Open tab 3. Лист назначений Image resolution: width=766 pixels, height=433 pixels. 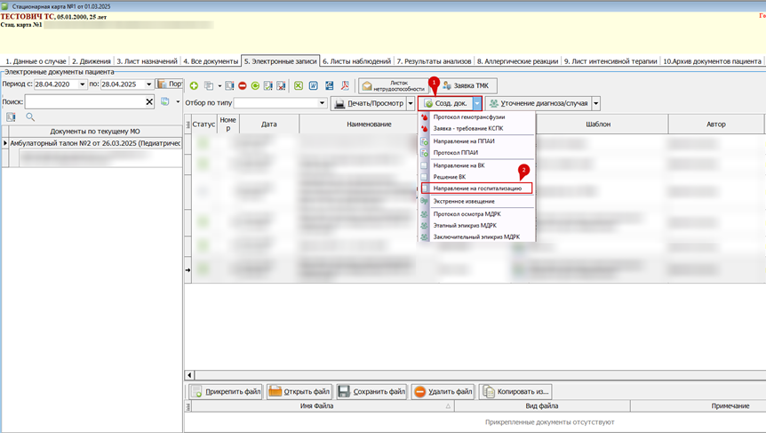coord(147,61)
